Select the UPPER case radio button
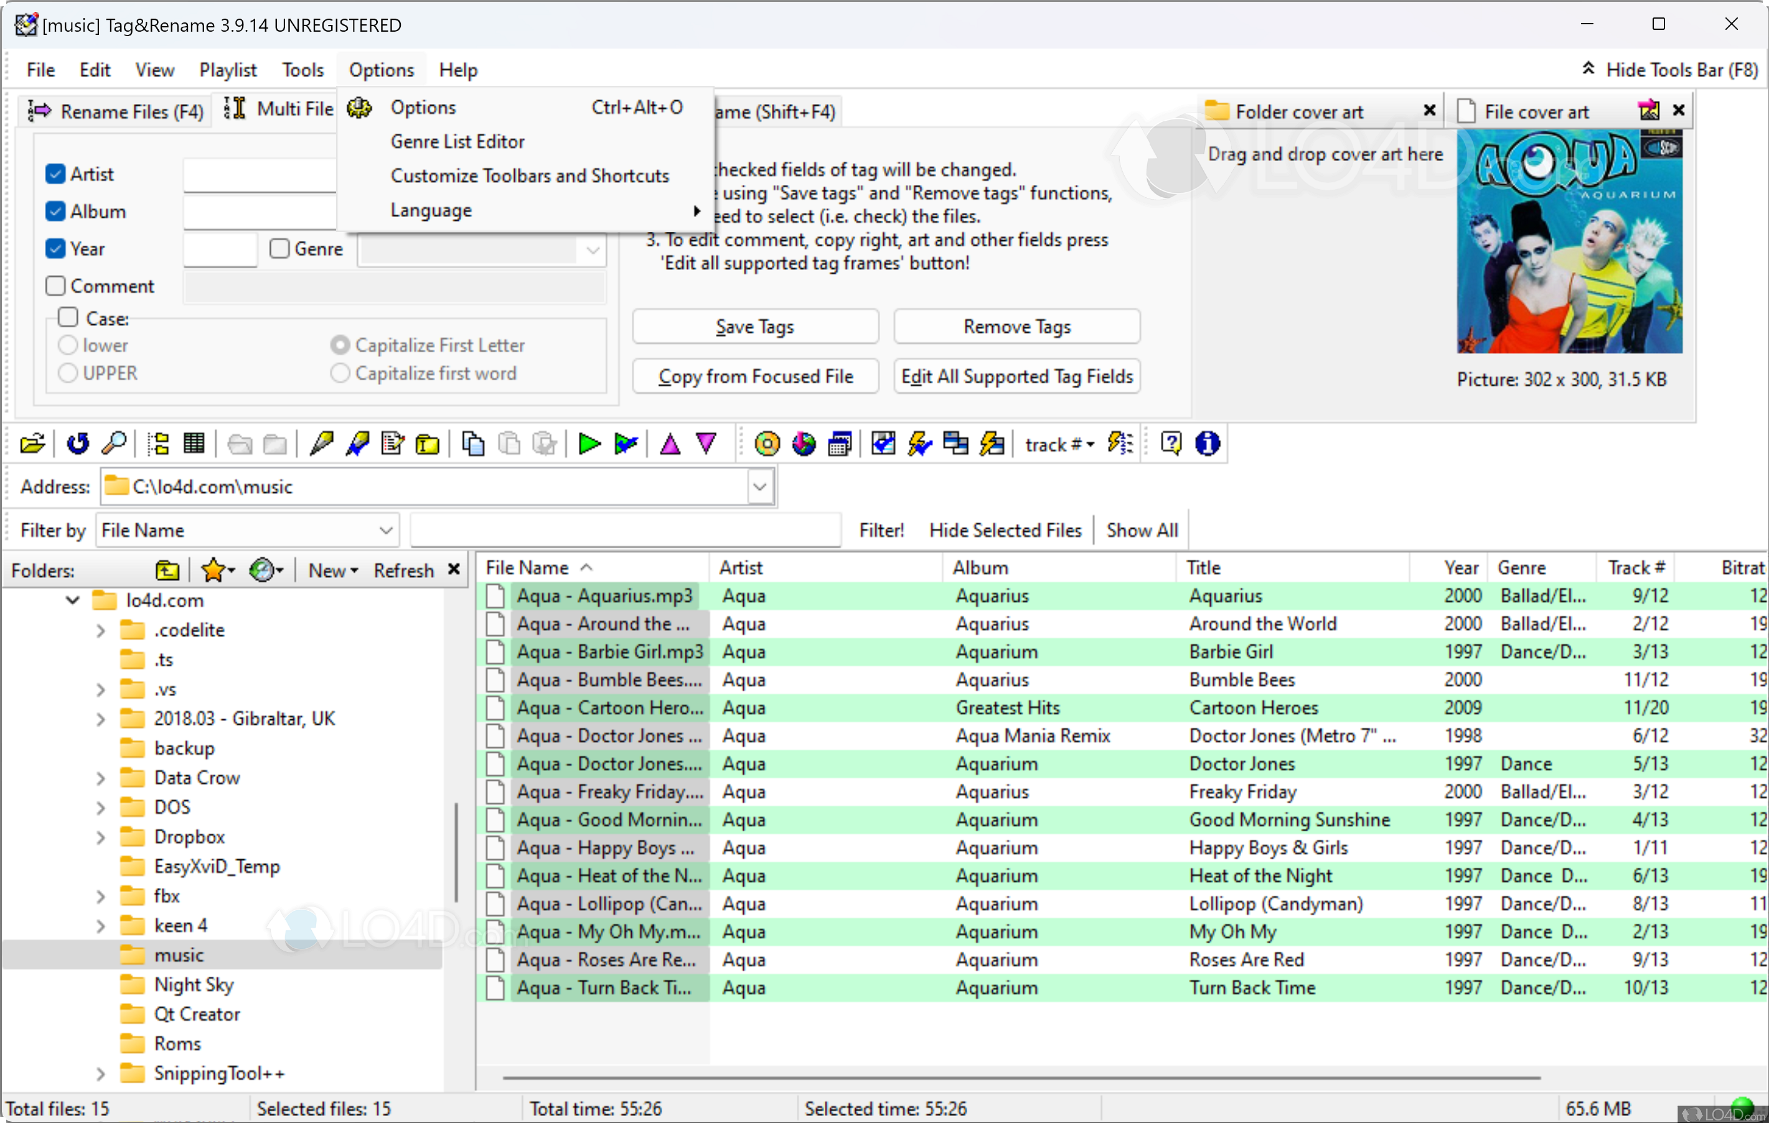This screenshot has width=1769, height=1123. click(68, 373)
